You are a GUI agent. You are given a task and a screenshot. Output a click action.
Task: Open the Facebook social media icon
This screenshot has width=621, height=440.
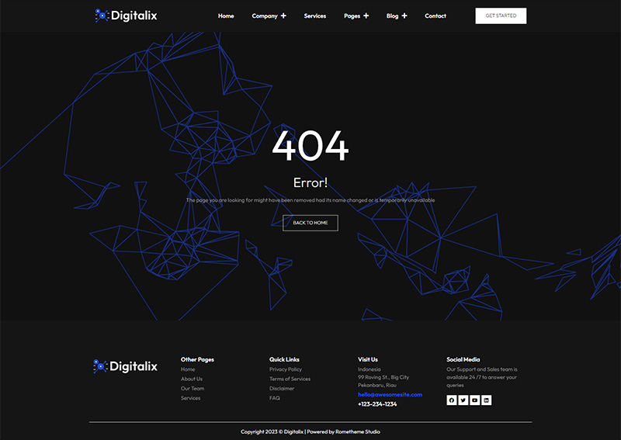(x=451, y=400)
